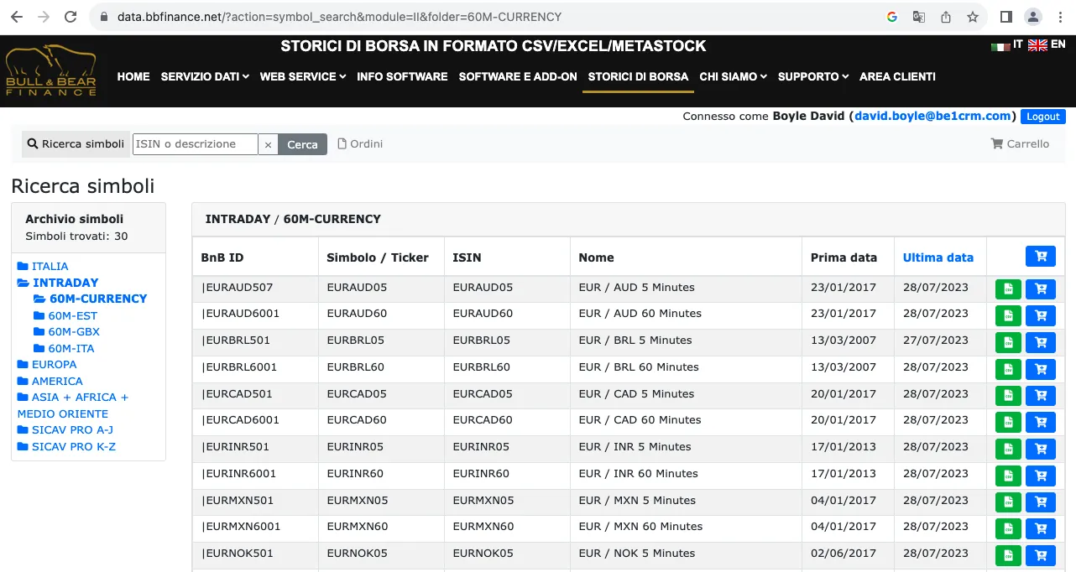Sort table by Ultima data column
The height and width of the screenshot is (572, 1076).
tap(938, 257)
